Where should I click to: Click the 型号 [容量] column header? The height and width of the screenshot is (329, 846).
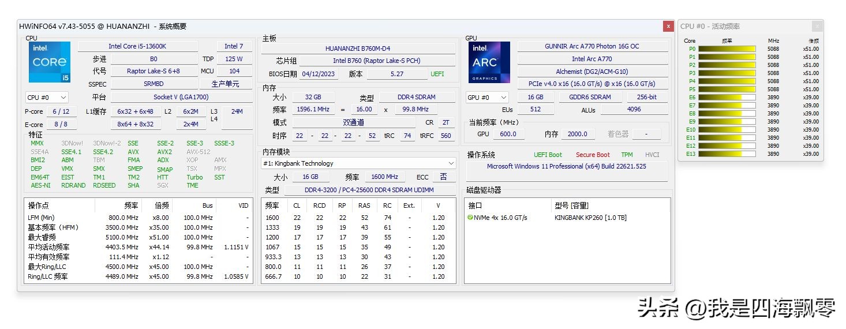click(x=571, y=205)
